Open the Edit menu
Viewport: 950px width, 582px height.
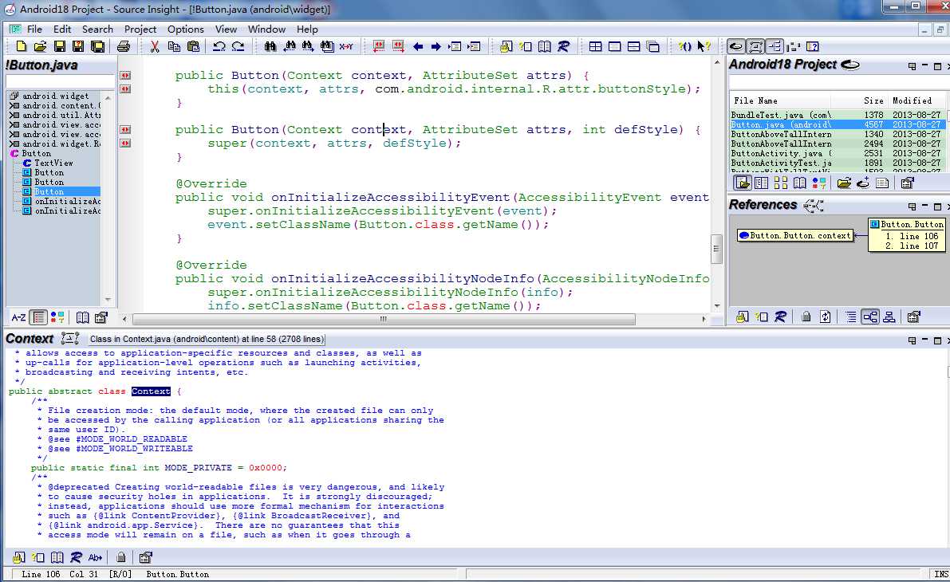[61, 29]
